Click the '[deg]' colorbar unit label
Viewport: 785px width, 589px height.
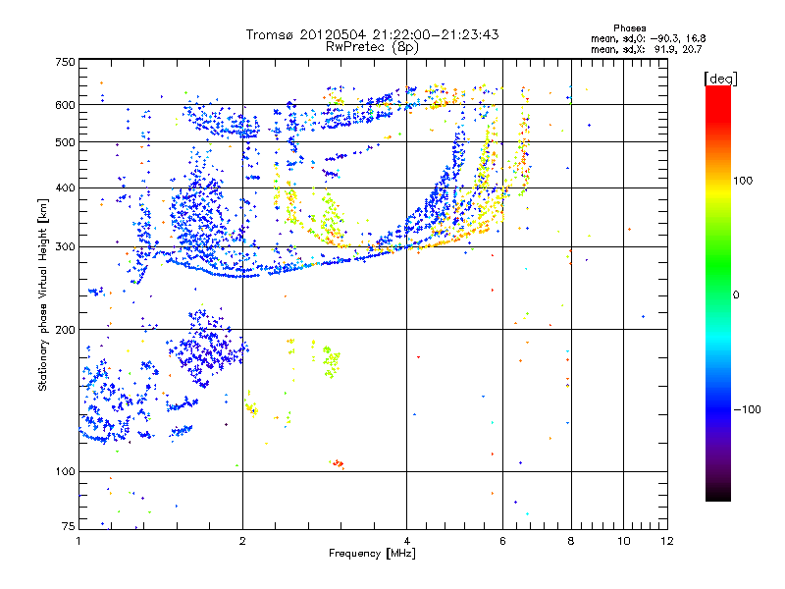click(720, 79)
